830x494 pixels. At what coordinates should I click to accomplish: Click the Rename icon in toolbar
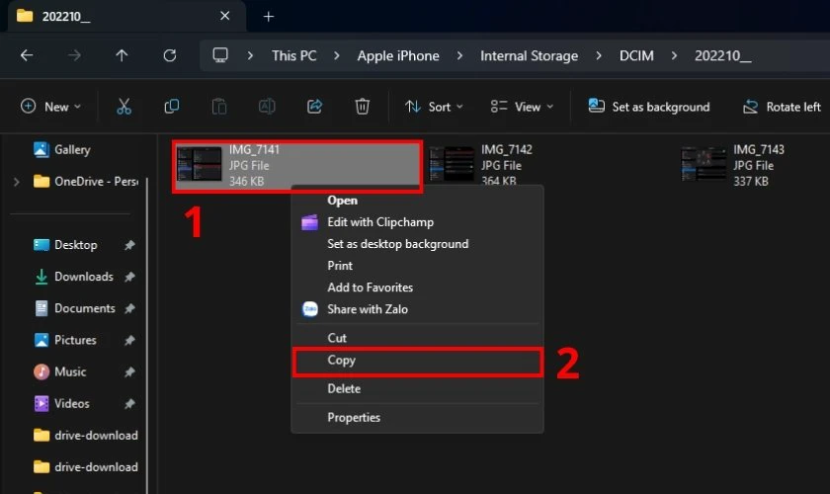(267, 107)
